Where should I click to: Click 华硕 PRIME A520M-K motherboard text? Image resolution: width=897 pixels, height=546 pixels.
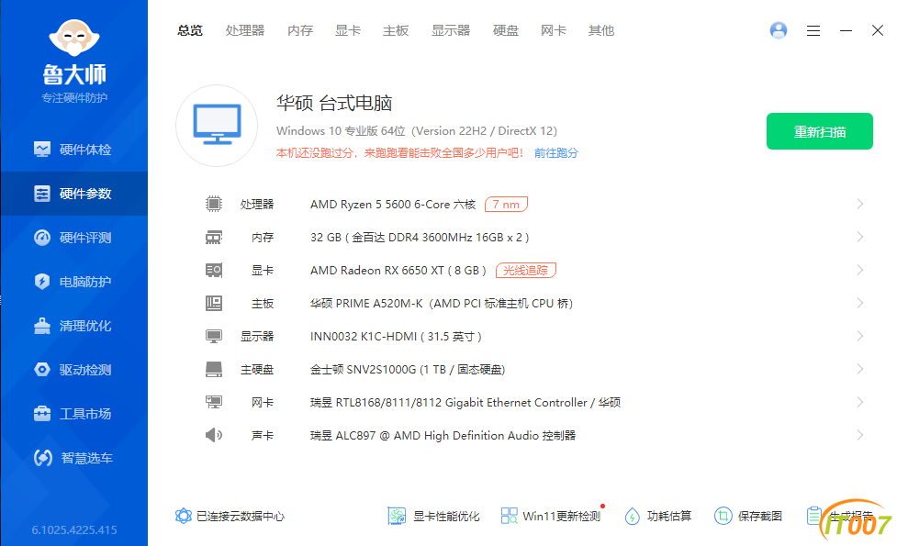[442, 303]
